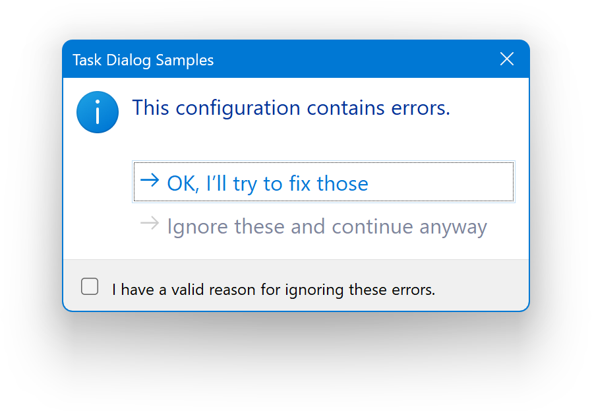The height and width of the screenshot is (411, 592).
Task: Click the blue information icon
Action: click(98, 111)
